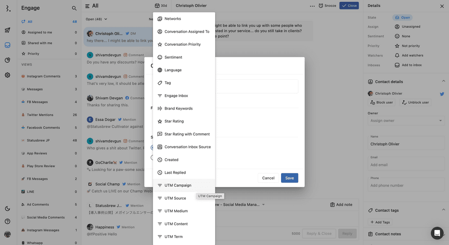Click the search icon in Engage panel
Image resolution: width=449 pixels, height=245 pixels.
point(74,8)
